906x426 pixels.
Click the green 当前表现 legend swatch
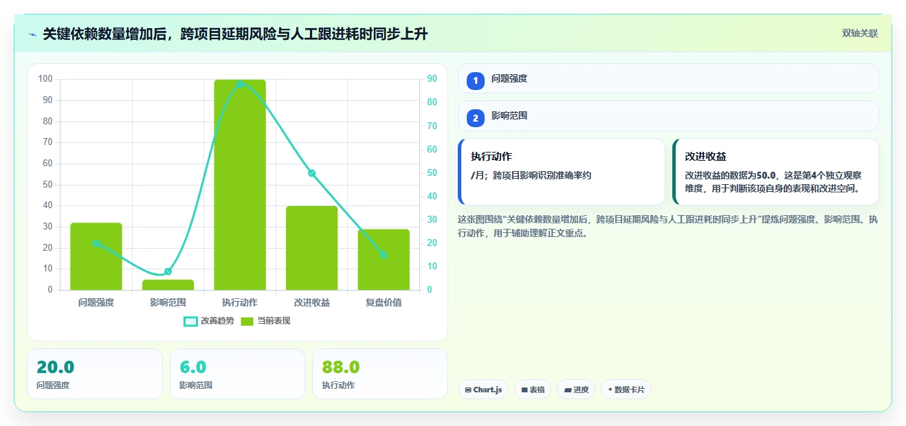247,321
